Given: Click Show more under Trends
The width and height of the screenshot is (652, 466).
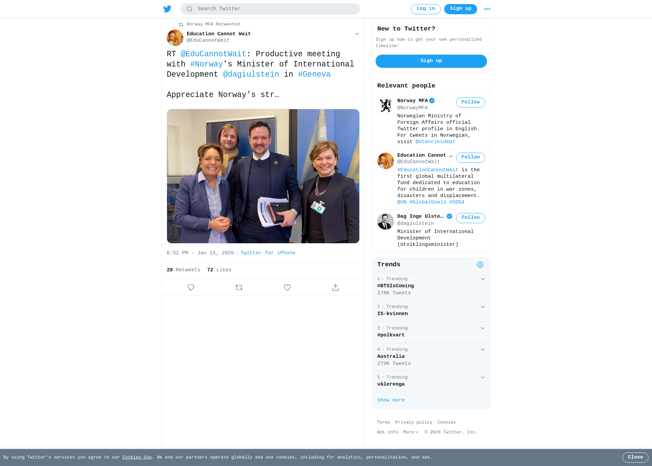Looking at the screenshot, I should tap(391, 400).
